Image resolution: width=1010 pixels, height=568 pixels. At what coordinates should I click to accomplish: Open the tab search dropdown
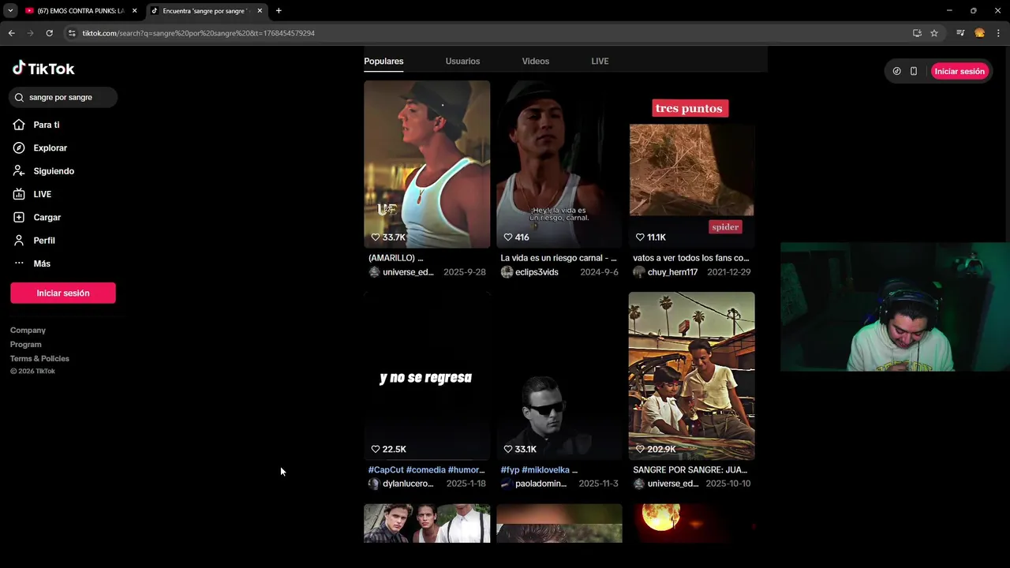pos(10,11)
